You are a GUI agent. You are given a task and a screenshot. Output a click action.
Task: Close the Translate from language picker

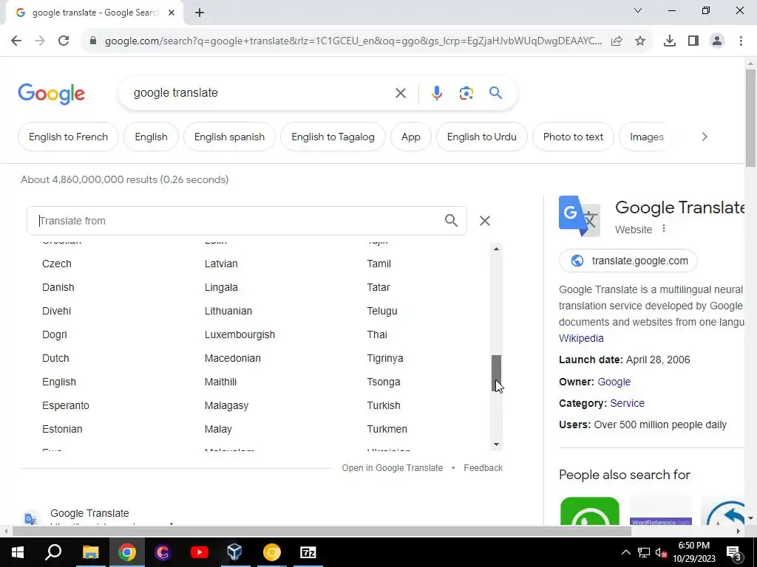485,221
